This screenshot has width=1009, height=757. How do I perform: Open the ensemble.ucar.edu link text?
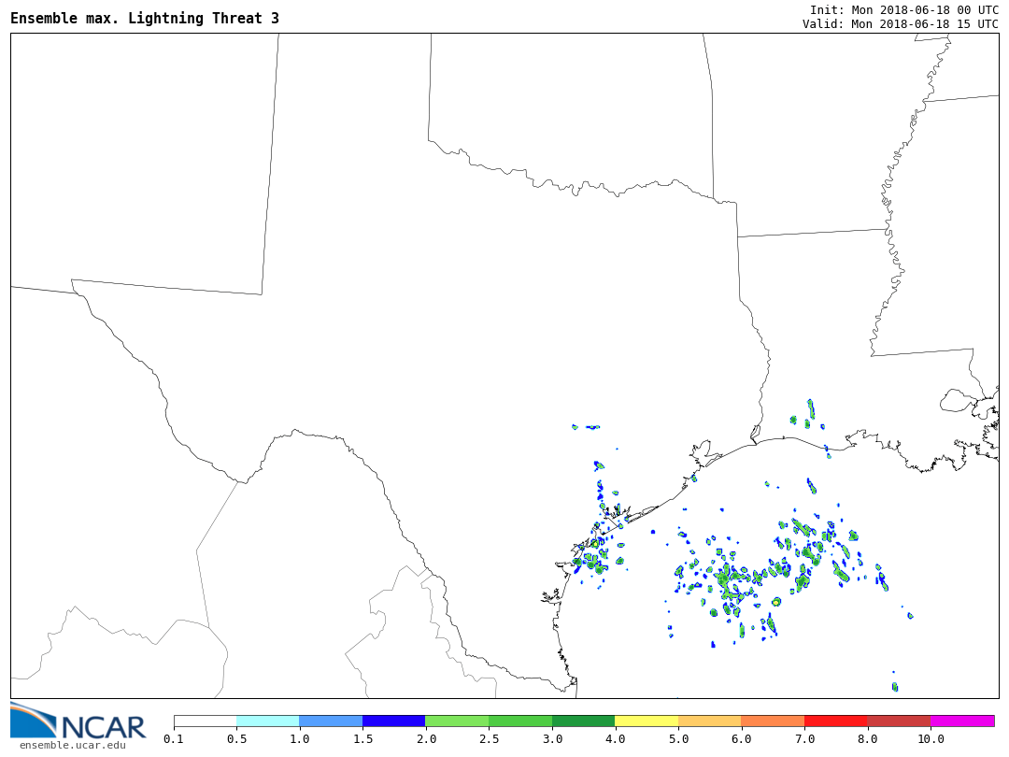[x=72, y=745]
